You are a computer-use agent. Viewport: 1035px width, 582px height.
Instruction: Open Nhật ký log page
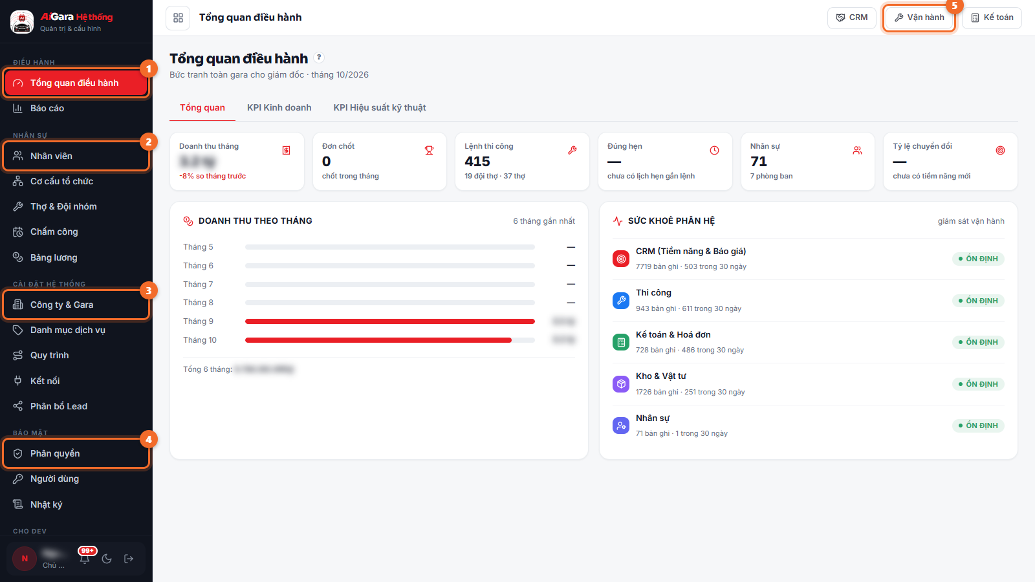[76, 504]
